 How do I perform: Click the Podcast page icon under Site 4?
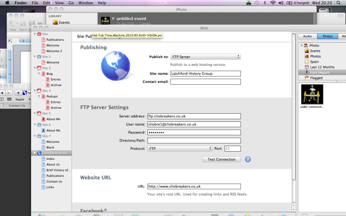point(44,96)
